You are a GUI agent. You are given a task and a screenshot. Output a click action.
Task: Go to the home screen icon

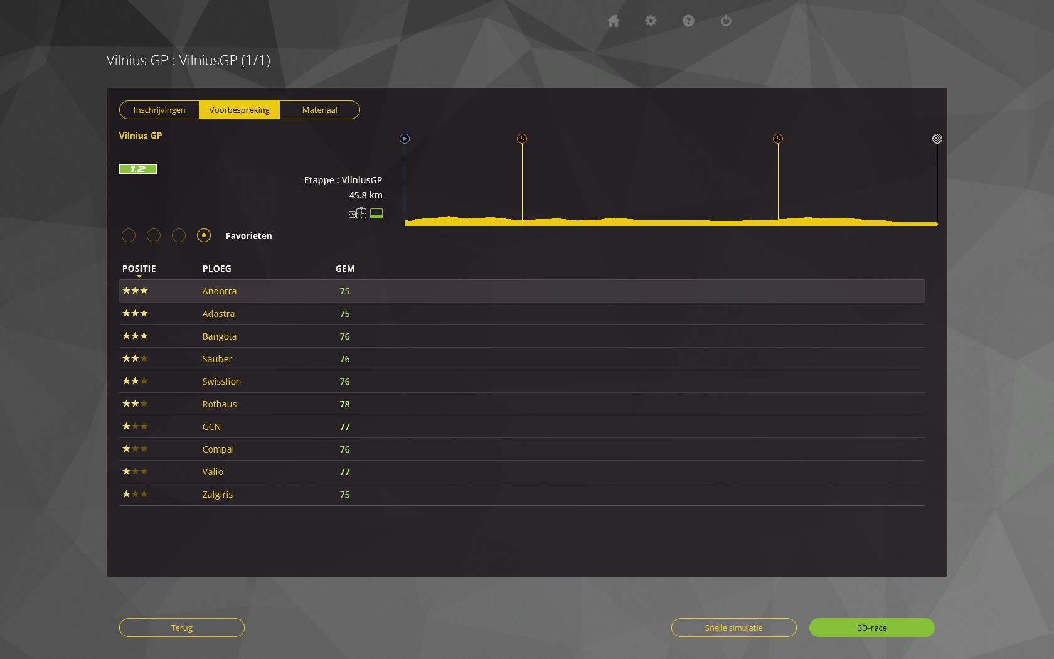pyautogui.click(x=614, y=21)
